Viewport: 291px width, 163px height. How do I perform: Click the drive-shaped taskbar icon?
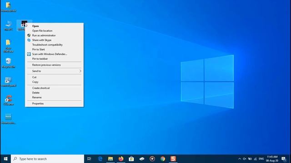tap(142, 159)
